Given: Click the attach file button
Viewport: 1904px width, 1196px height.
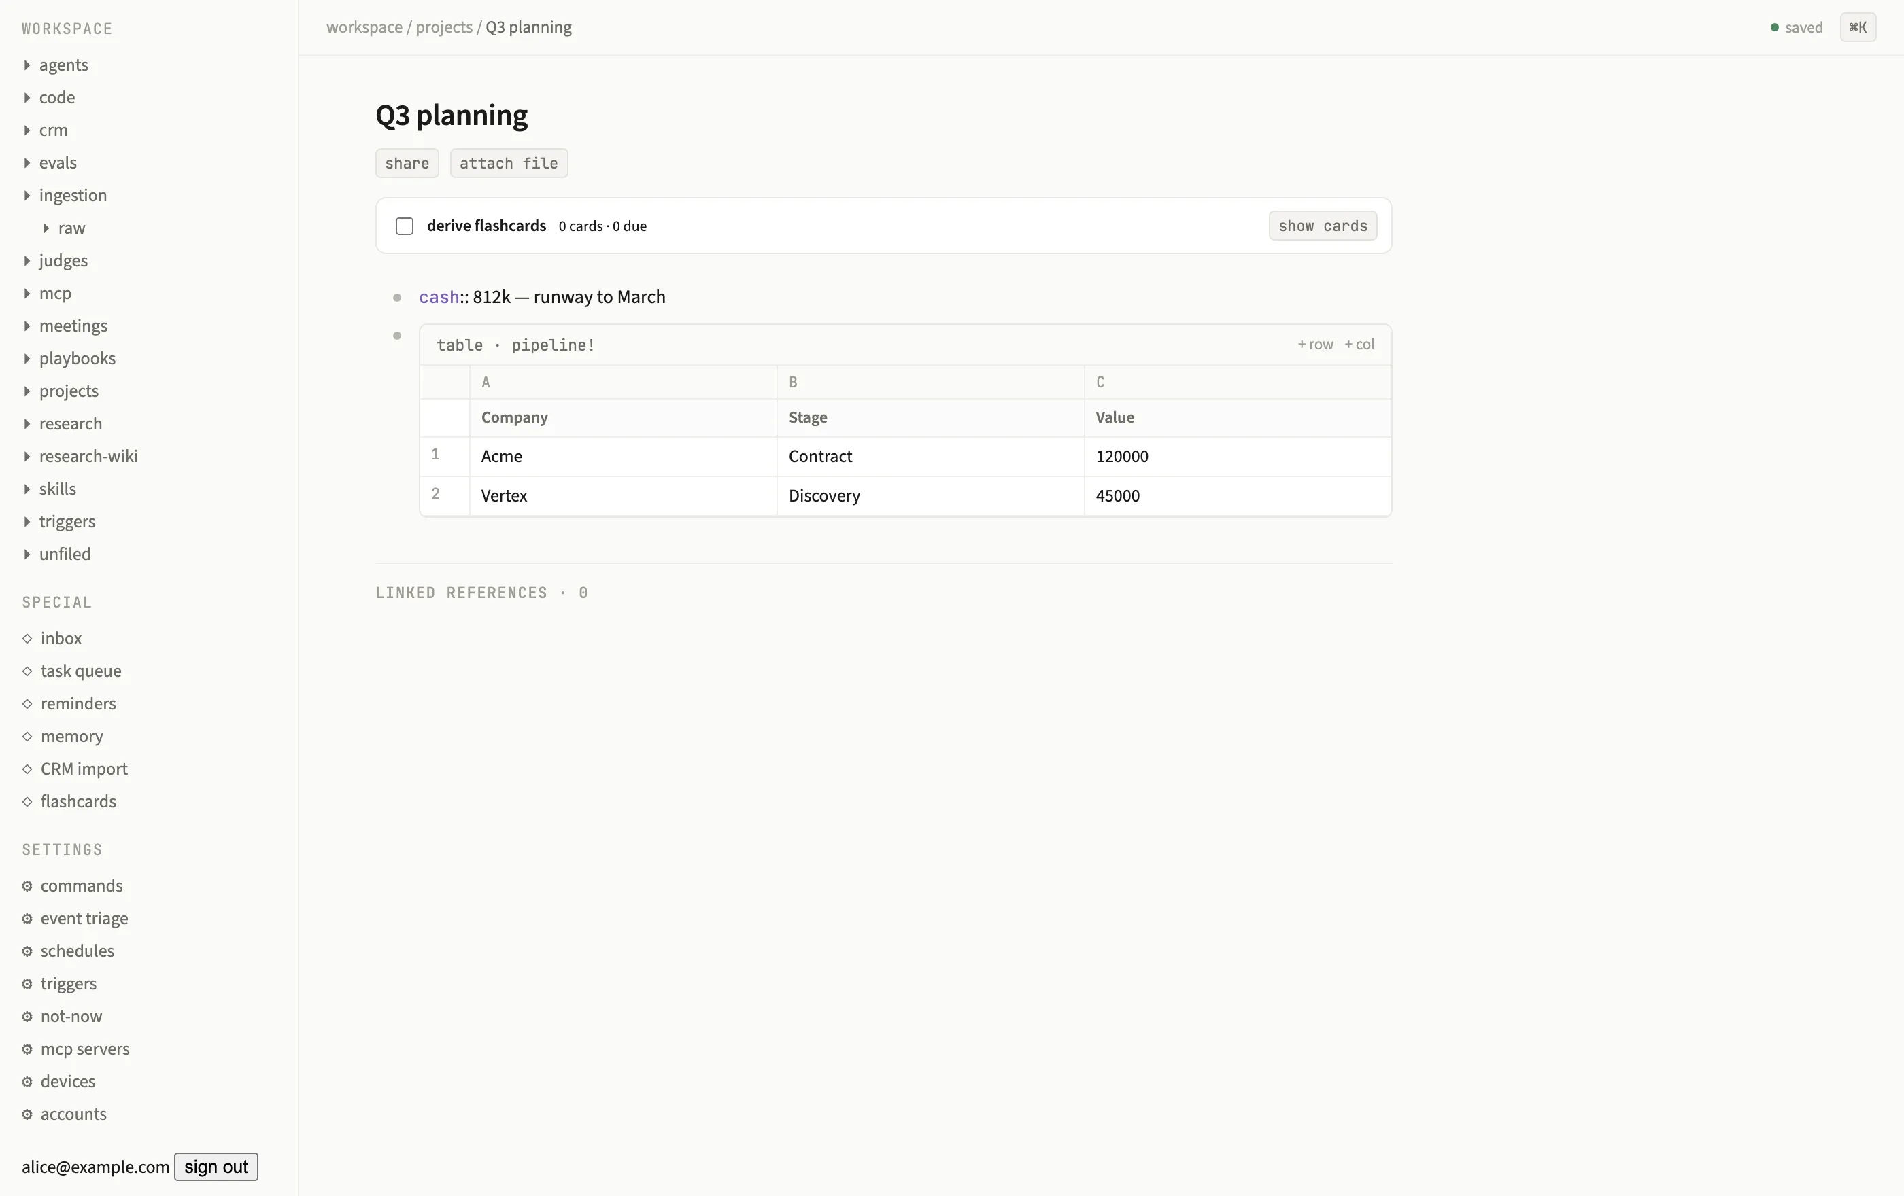Looking at the screenshot, I should [x=509, y=164].
